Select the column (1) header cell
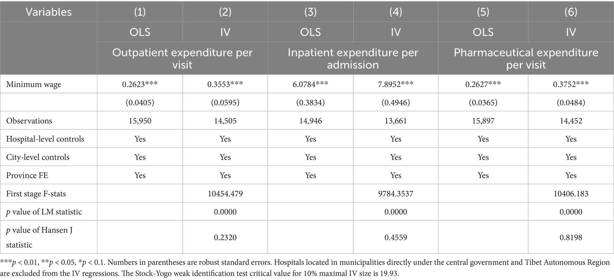The height and width of the screenshot is (280, 614). tap(140, 12)
